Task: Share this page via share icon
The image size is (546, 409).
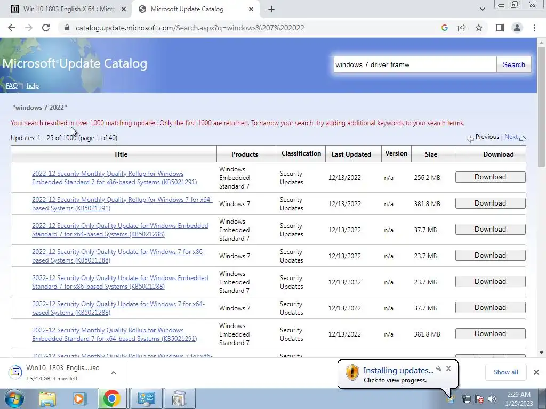Action: click(x=462, y=28)
